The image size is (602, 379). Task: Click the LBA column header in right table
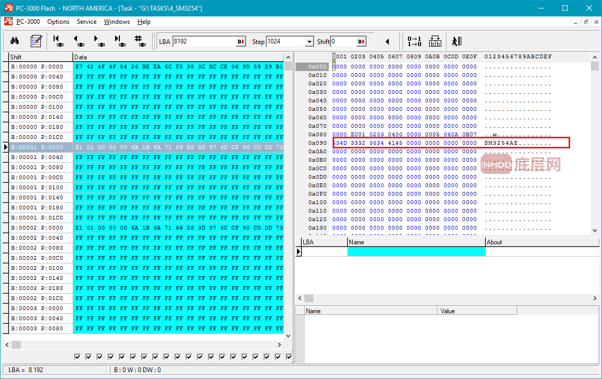pyautogui.click(x=325, y=242)
